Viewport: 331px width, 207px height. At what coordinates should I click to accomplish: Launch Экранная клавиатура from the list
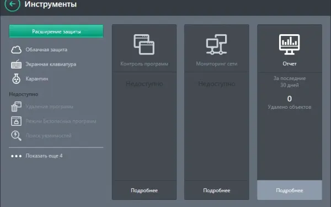coord(51,64)
